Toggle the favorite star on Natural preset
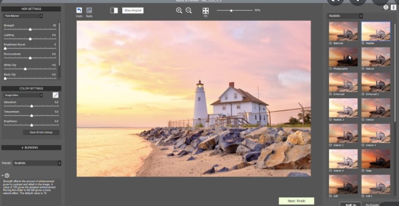This screenshot has height=206, width=399. pos(363,69)
